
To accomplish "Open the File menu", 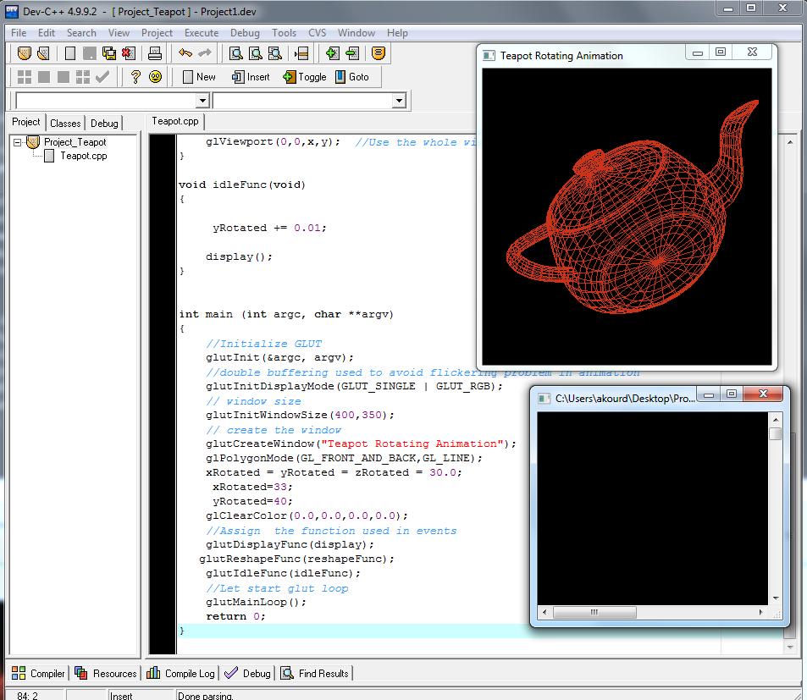I will point(19,32).
